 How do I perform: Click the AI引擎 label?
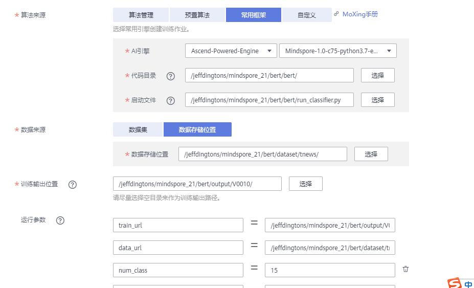[x=140, y=51]
